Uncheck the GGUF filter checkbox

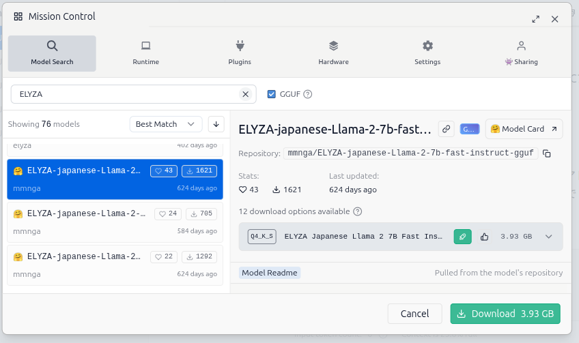tap(271, 94)
